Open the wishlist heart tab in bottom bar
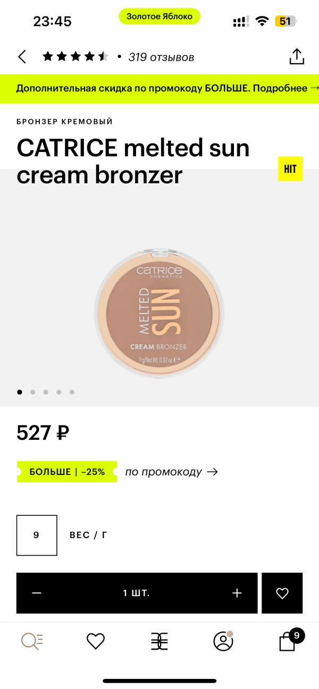The width and height of the screenshot is (319, 689). tap(96, 641)
